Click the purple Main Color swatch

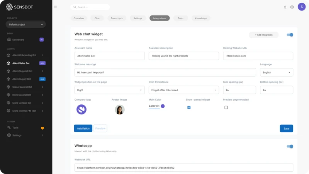click(x=163, y=106)
